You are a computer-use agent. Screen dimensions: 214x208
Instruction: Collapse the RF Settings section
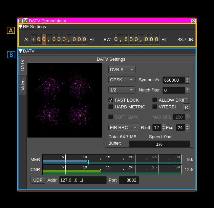(x=21, y=26)
